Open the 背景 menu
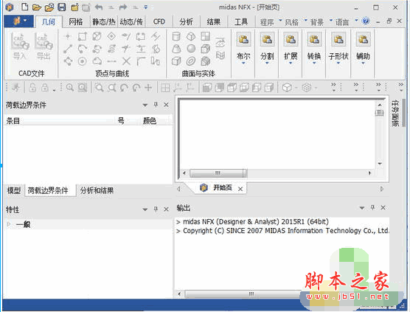The image size is (410, 312). (x=321, y=22)
